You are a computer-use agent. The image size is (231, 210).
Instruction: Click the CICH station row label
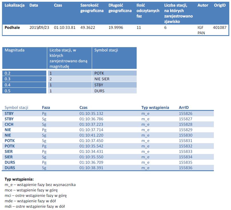click(9, 125)
